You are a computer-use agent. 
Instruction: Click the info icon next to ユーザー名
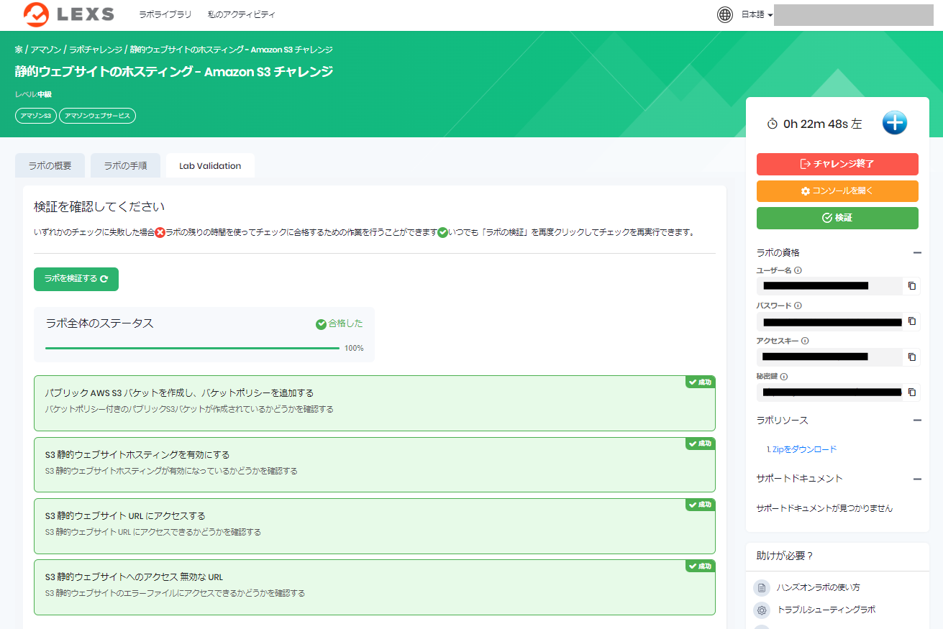pos(798,271)
